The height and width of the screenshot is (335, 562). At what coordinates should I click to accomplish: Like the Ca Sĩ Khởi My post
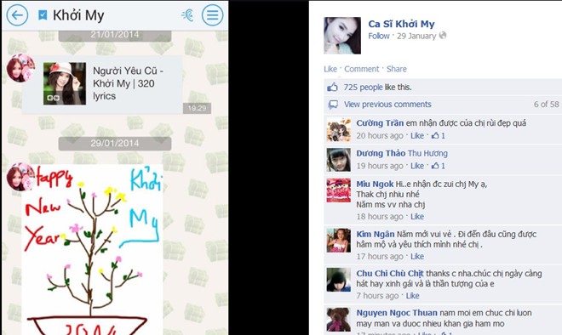(330, 69)
